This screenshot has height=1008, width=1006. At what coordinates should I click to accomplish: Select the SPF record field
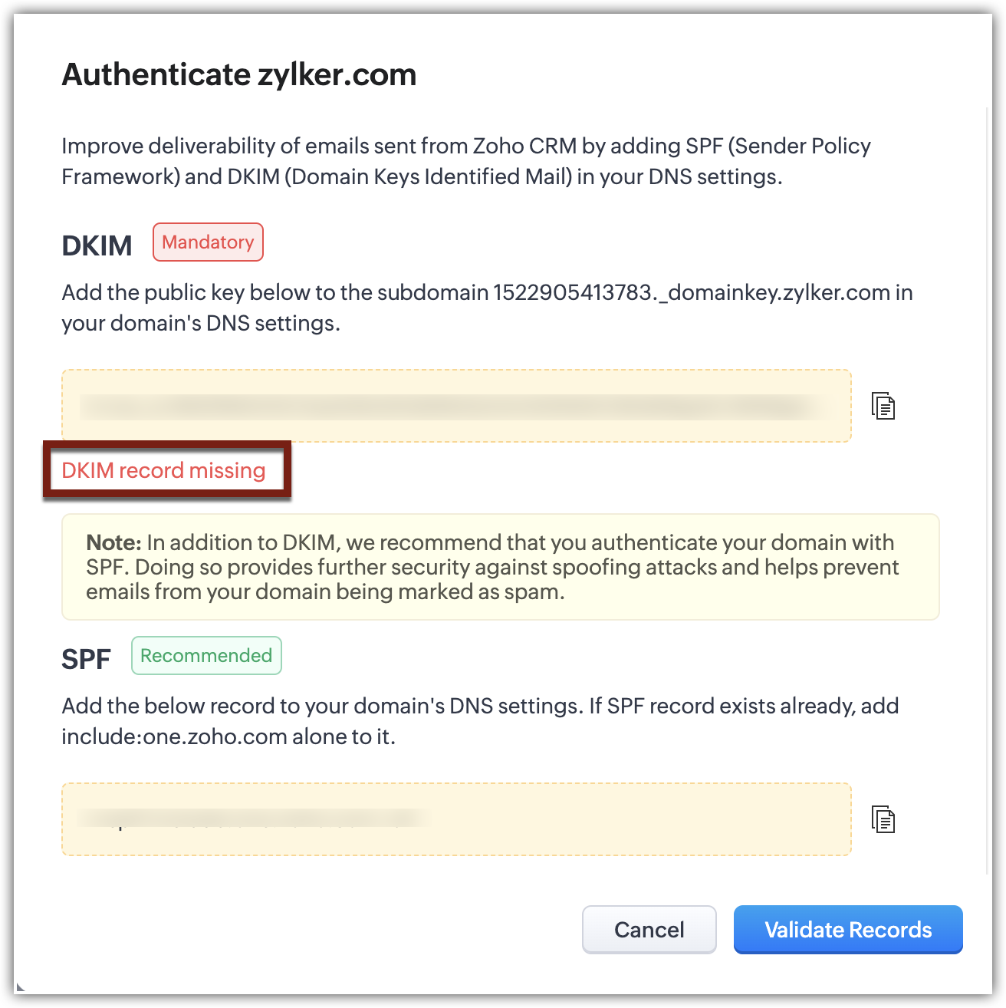click(456, 819)
